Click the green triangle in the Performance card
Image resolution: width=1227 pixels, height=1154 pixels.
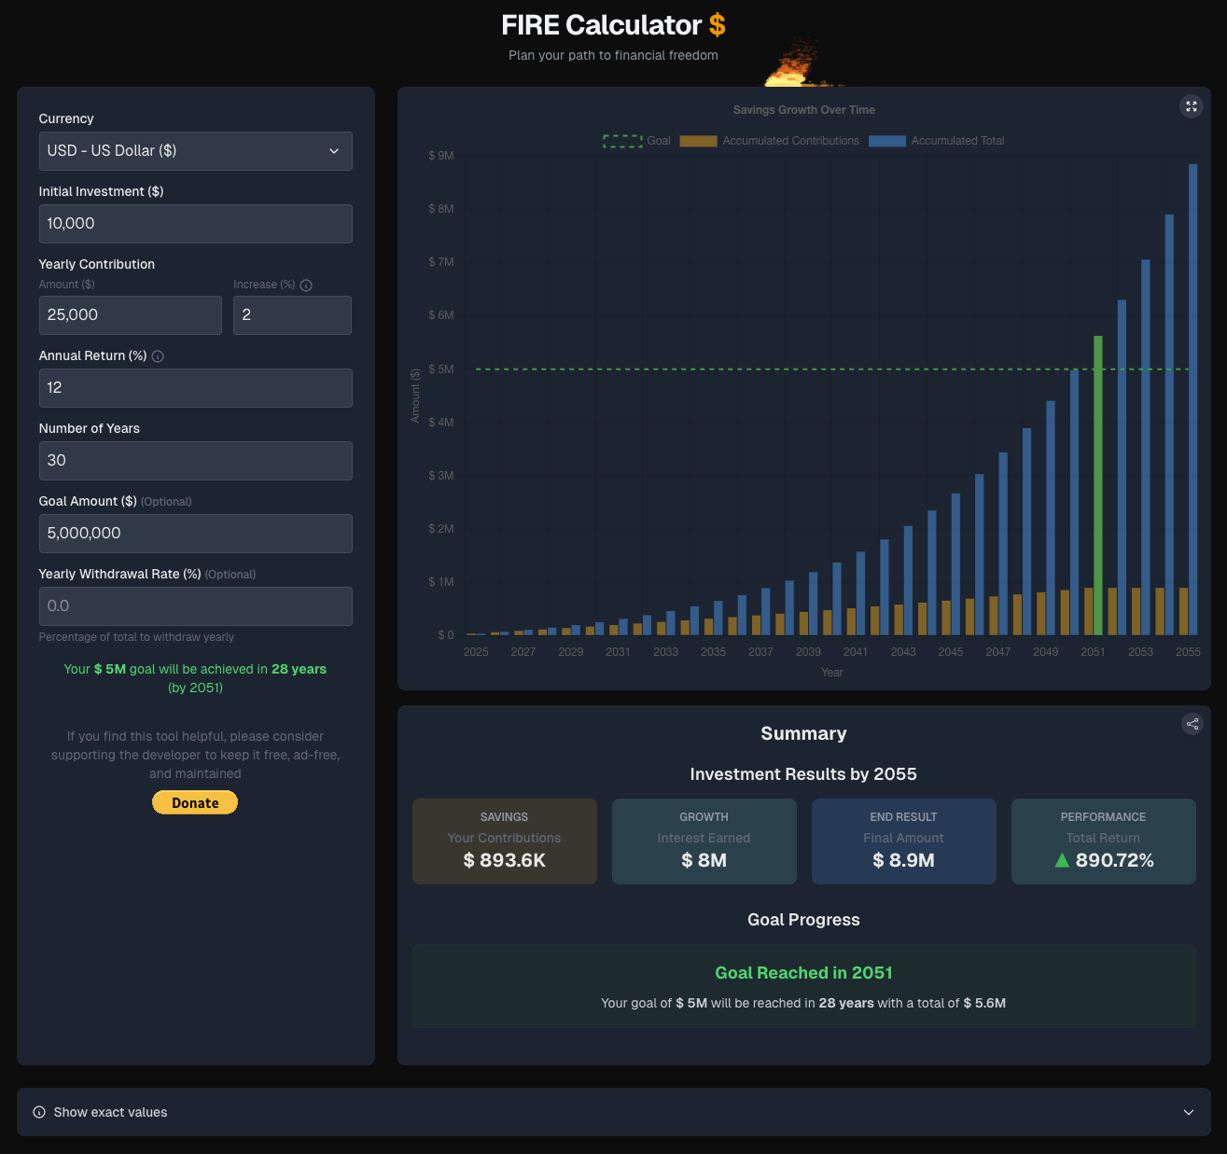click(x=1062, y=860)
